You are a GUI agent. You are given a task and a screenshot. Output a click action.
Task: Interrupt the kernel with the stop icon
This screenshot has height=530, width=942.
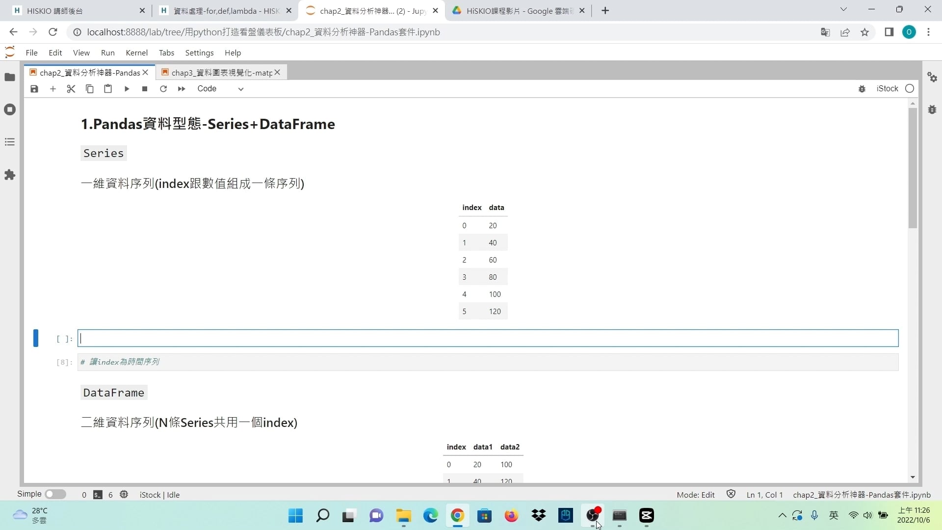click(145, 89)
